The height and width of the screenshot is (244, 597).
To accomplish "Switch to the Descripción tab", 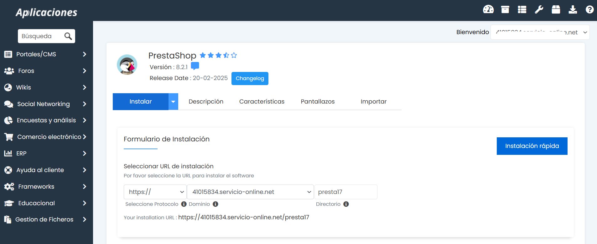I will [206, 102].
